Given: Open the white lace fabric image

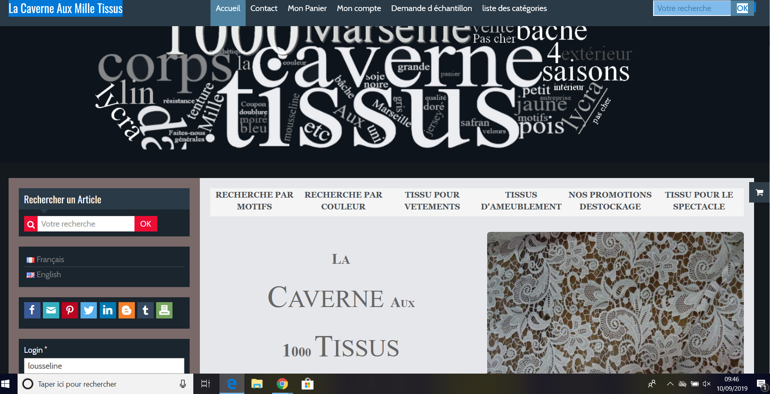Looking at the screenshot, I should click(x=616, y=303).
